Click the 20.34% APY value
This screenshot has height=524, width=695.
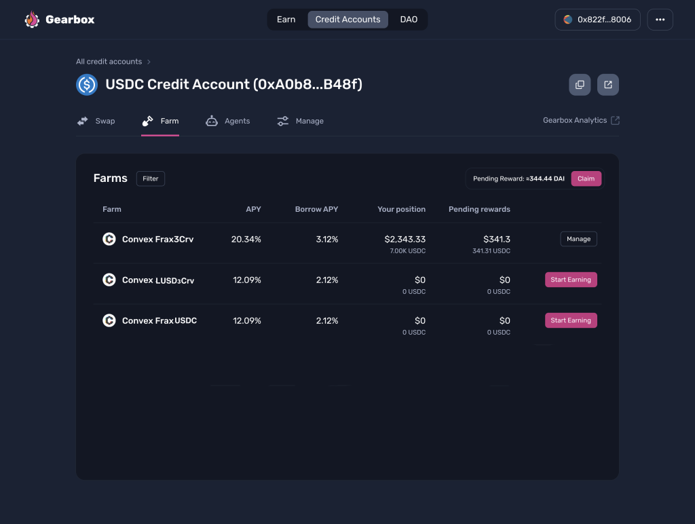246,240
